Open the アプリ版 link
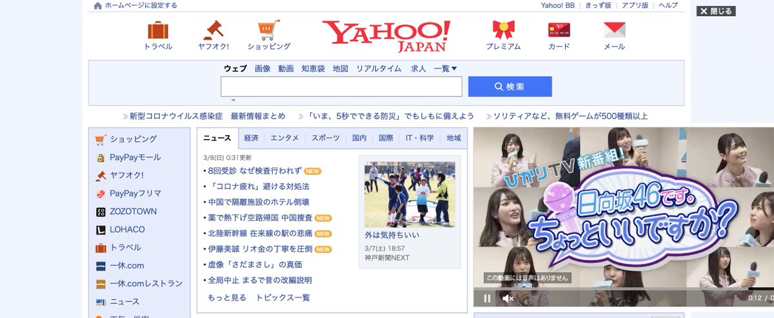The image size is (774, 318). tap(635, 6)
